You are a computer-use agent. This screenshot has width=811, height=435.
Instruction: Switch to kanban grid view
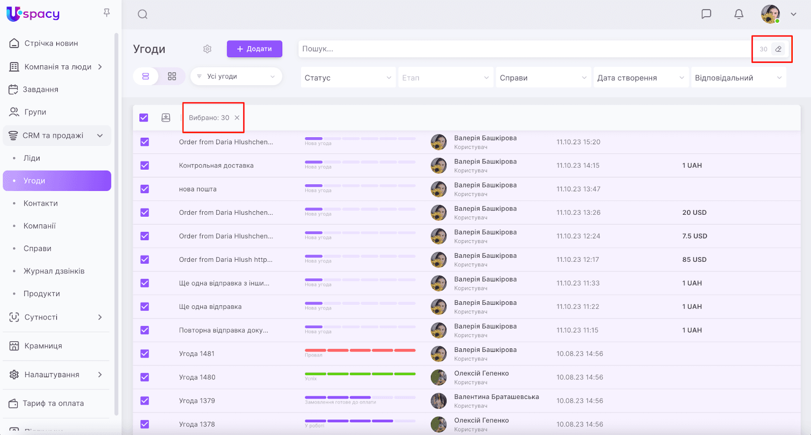click(x=172, y=76)
